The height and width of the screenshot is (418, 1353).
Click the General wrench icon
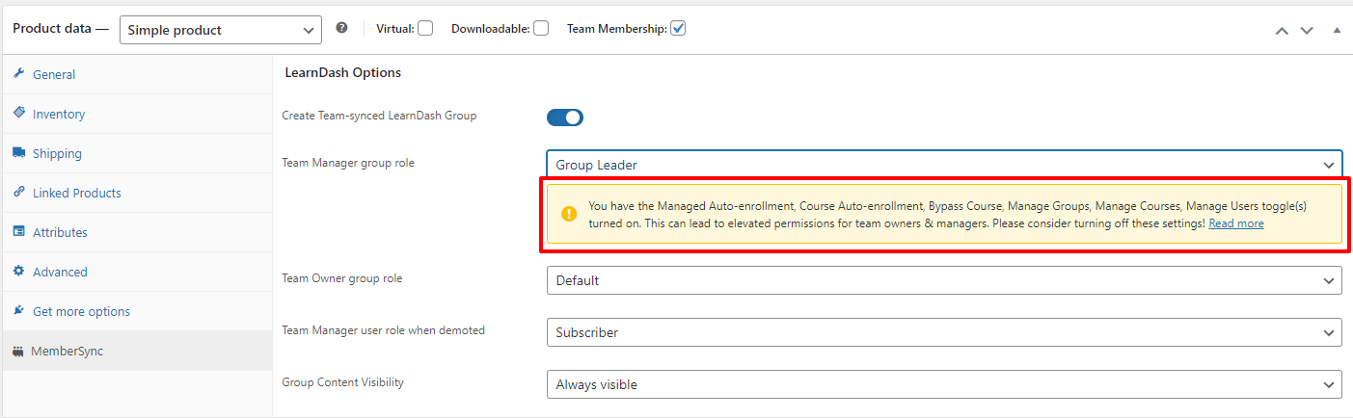point(18,73)
